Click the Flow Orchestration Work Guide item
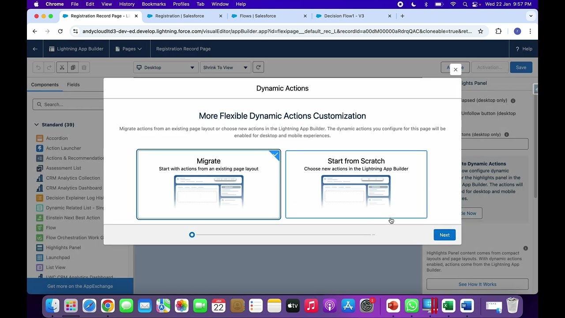 (x=75, y=238)
